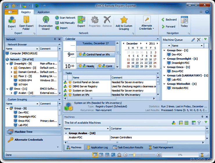
Task: Expand the Computers - [3] tree node
Action: point(11,68)
